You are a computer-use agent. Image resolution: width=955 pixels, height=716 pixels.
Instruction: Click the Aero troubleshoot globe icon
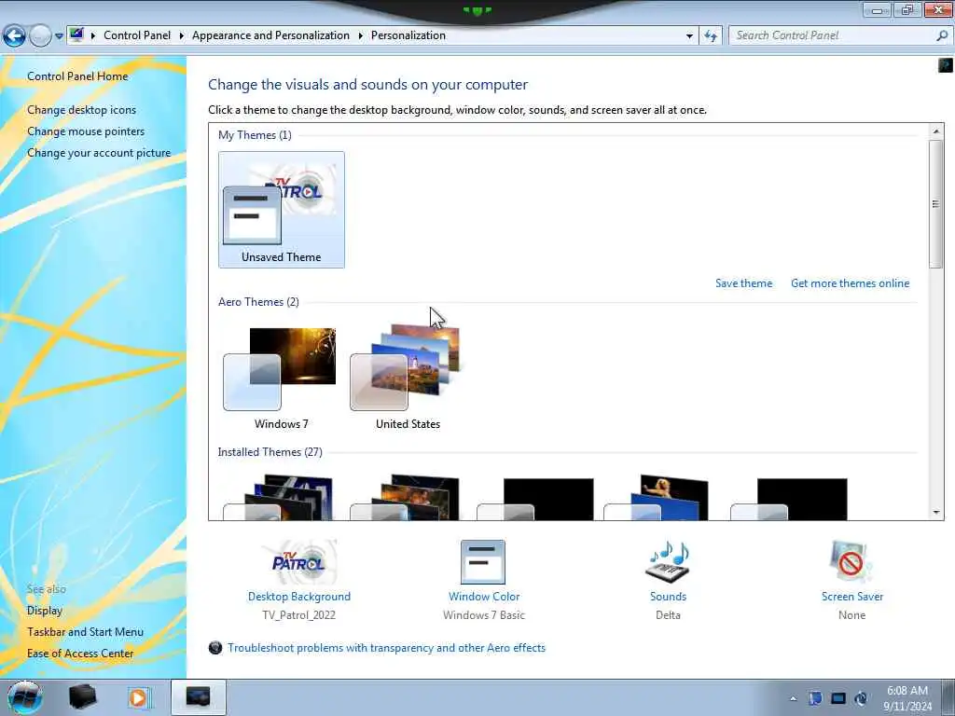215,648
